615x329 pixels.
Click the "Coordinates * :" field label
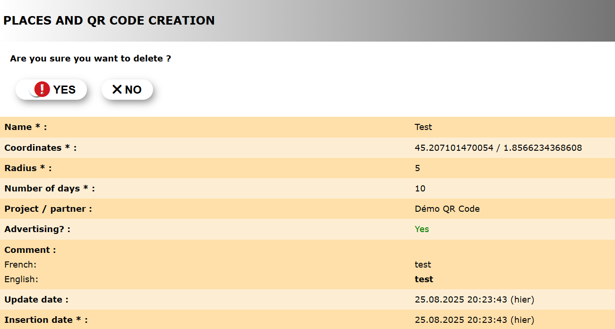coord(40,148)
